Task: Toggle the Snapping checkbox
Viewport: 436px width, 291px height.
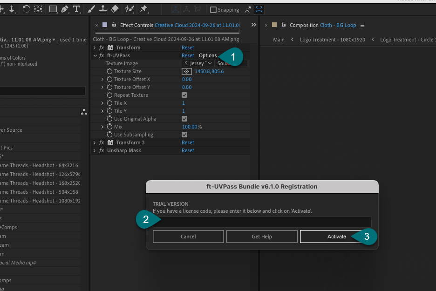Action: (x=213, y=10)
